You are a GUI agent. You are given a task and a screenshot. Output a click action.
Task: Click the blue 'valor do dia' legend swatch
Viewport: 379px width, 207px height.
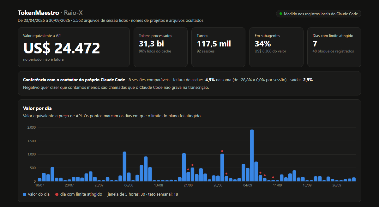[25, 194]
